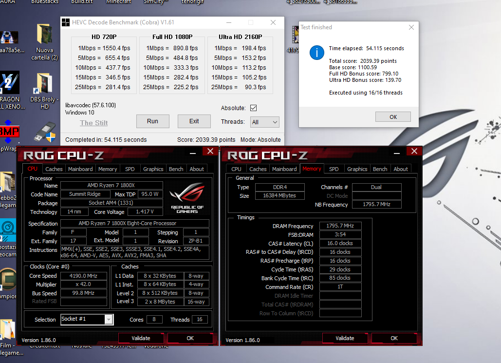The width and height of the screenshot is (501, 363).
Task: Click Validate in left CPU-Z window
Action: pos(141,338)
